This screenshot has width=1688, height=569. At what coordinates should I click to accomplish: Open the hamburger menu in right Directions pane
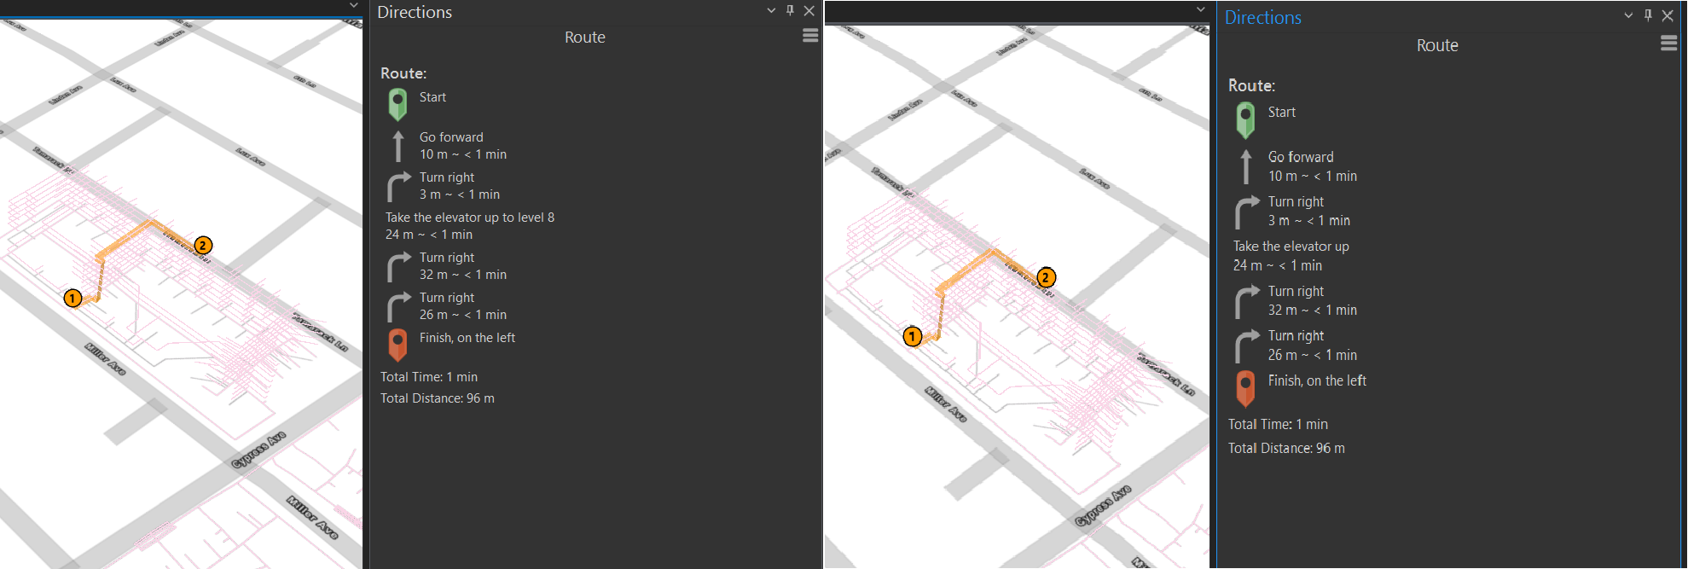click(1669, 44)
